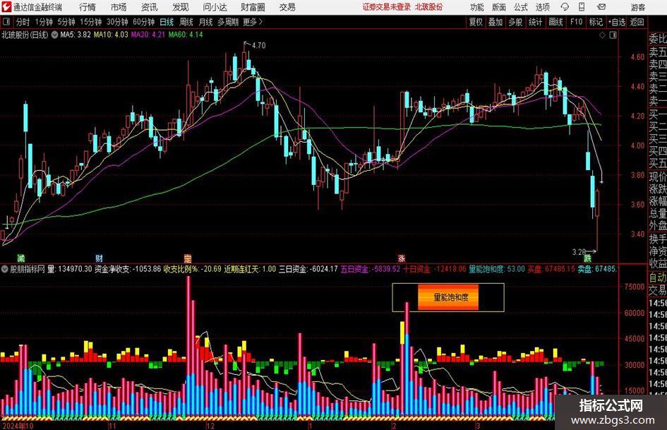Image resolution: width=667 pixels, height=430 pixels.
Task: Switch to 15分钟 period
Action: [x=90, y=22]
